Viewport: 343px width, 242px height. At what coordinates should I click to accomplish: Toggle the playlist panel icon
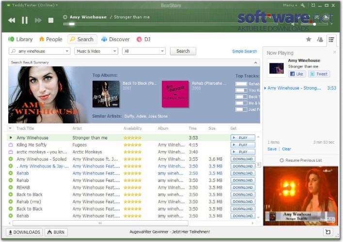331,40
